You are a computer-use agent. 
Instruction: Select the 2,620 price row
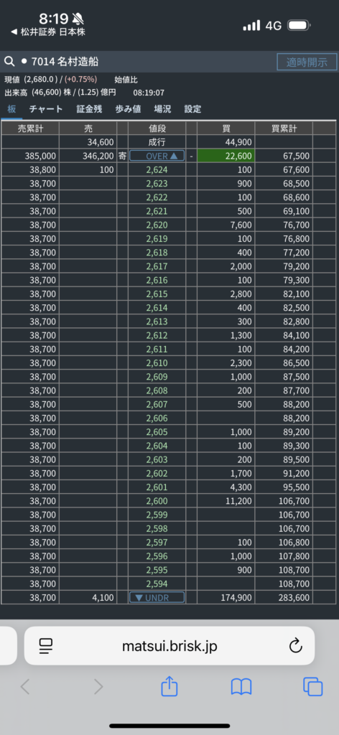point(157,225)
